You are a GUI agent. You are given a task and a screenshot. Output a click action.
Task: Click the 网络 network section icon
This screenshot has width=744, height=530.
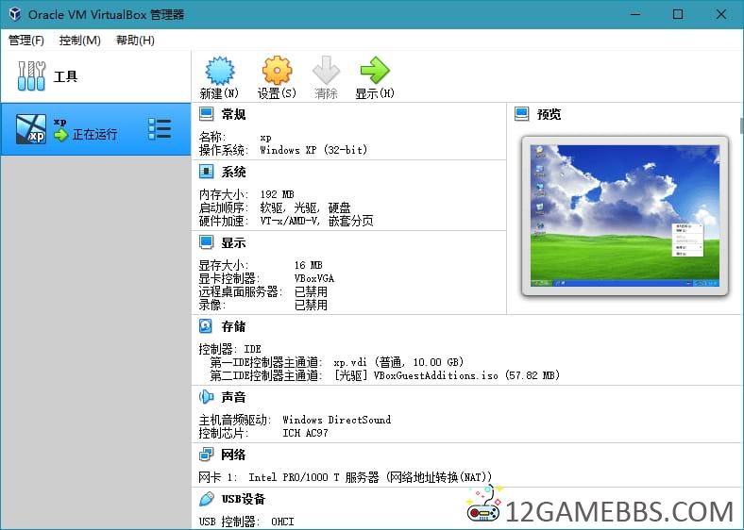[x=206, y=455]
